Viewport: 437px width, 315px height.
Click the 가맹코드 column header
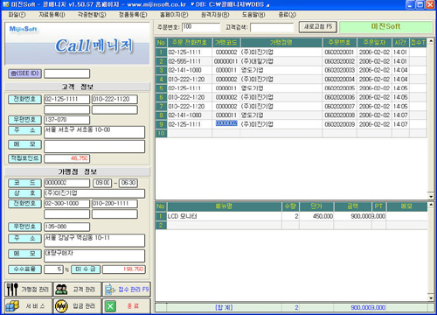pyautogui.click(x=226, y=43)
